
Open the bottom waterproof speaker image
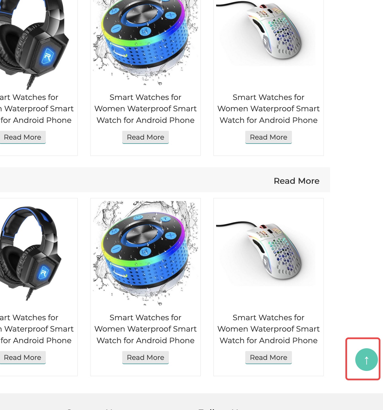point(145,253)
